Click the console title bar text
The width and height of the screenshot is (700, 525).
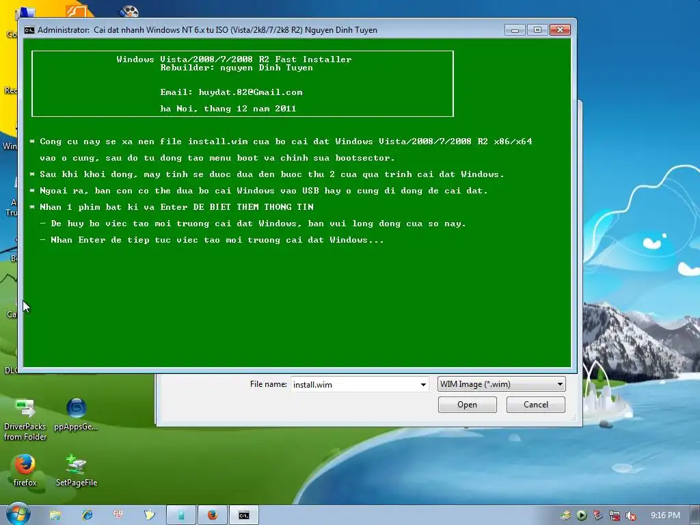[207, 30]
